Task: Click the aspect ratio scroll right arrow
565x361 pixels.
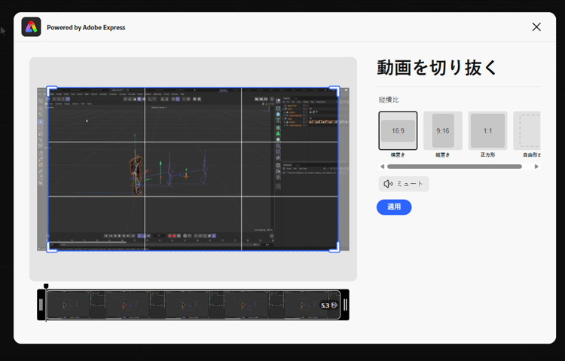Action: point(536,167)
